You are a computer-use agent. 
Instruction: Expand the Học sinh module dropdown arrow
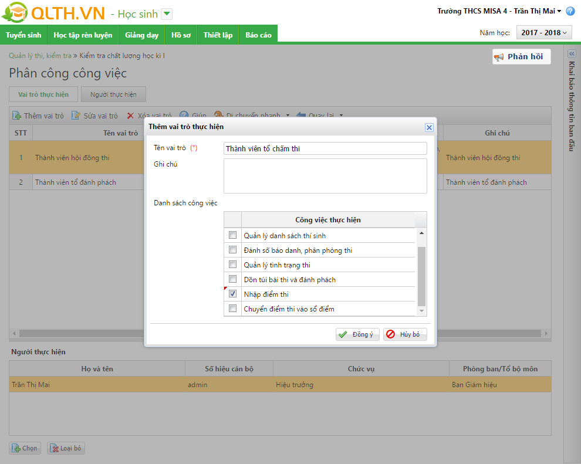(x=167, y=14)
